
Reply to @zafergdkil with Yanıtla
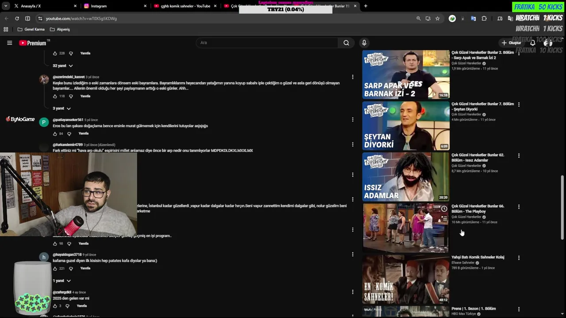82,306
